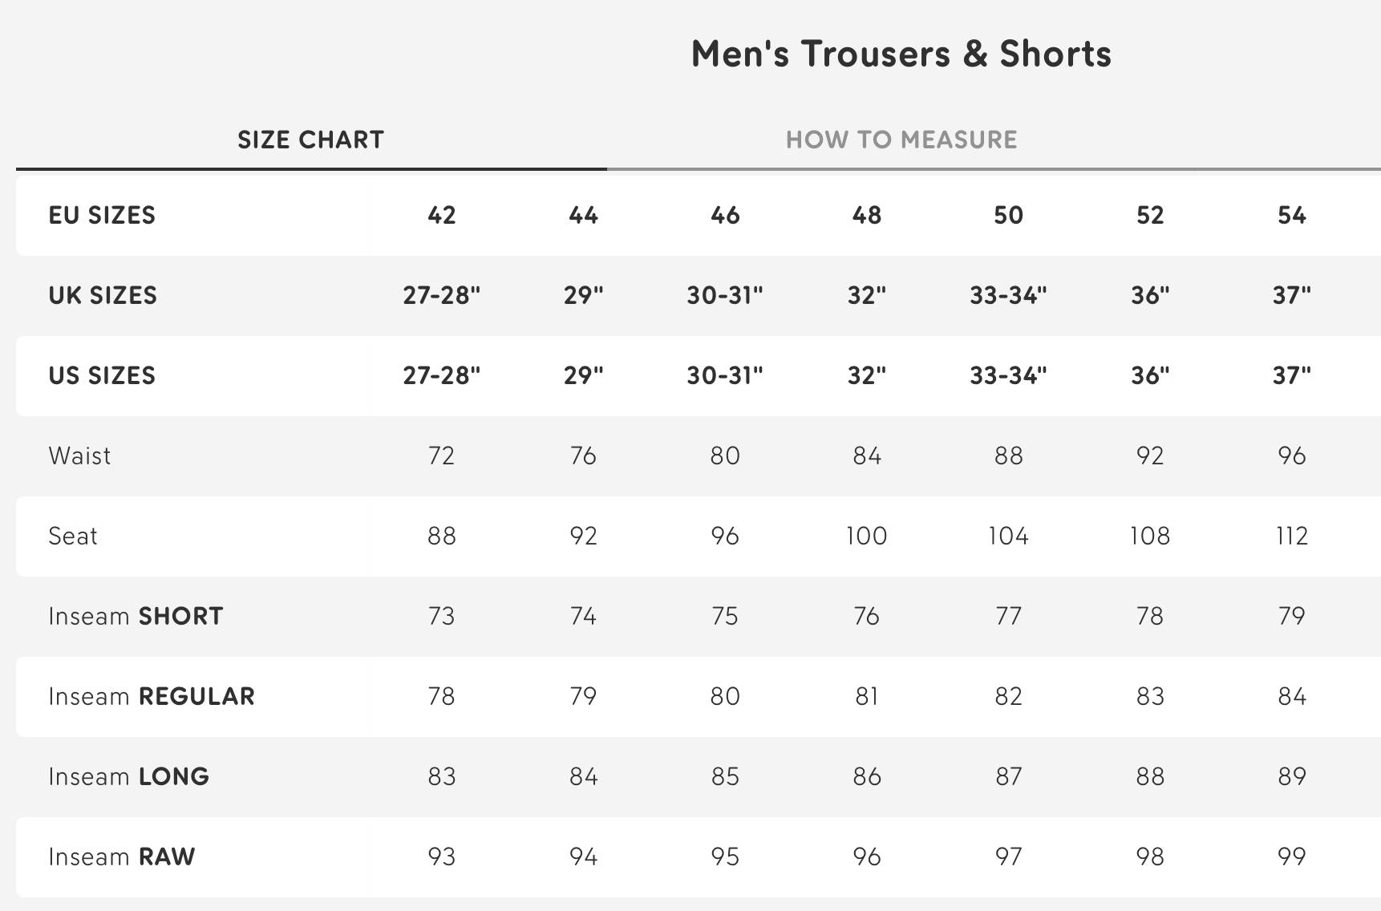
Task: Click Inseam RAW value 93
Action: [x=439, y=856]
